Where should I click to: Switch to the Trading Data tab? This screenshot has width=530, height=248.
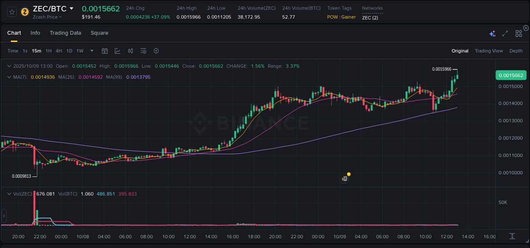(65, 33)
